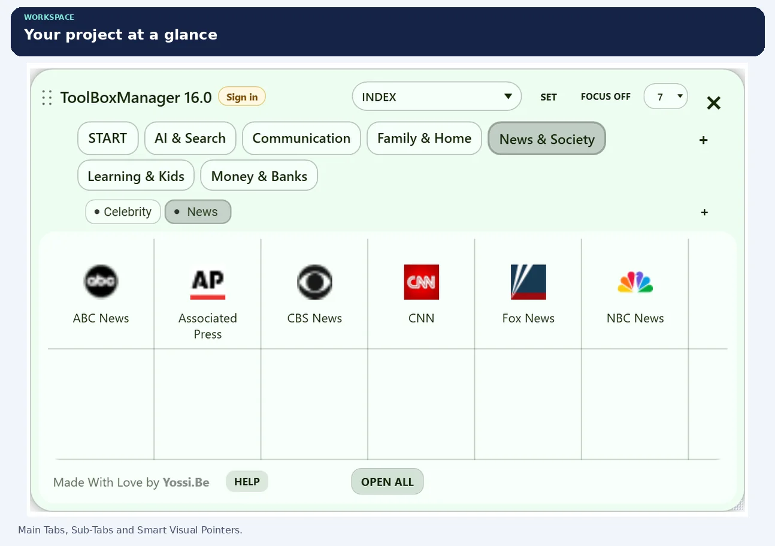The width and height of the screenshot is (775, 546).
Task: Click the ABC News label text
Action: (101, 318)
